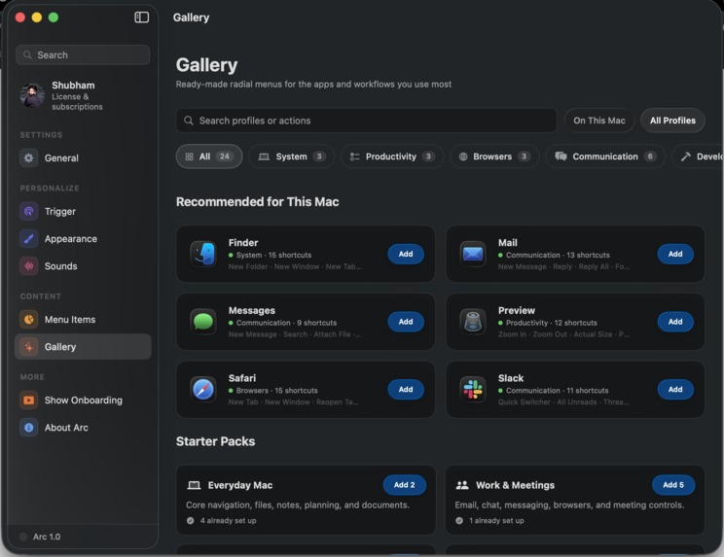The image size is (724, 557).
Task: Click magnifier icon in sidebar search
Action: 27,54
